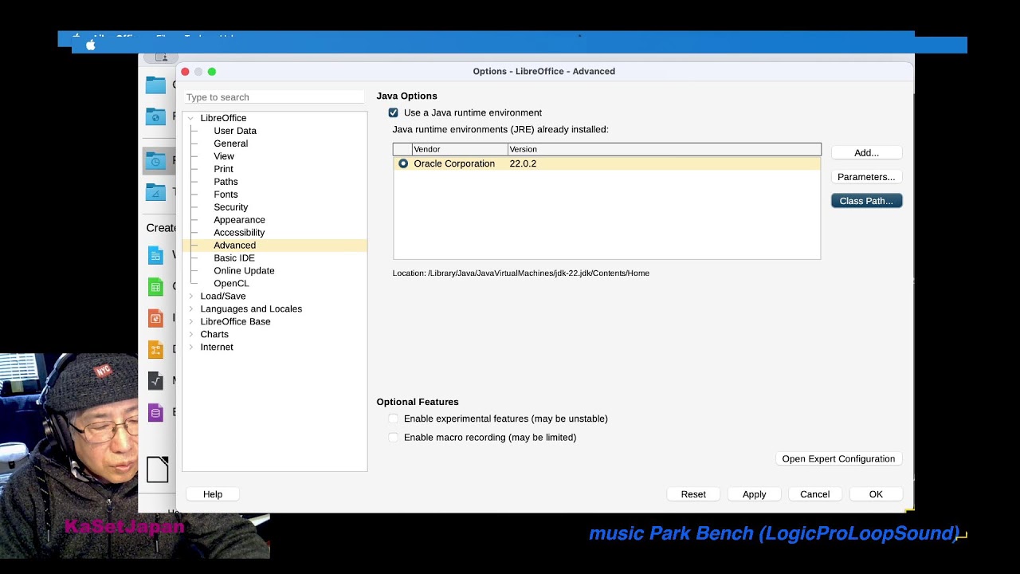This screenshot has height=574, width=1020.
Task: Collapse the LibreOffice tree node
Action: (190, 118)
